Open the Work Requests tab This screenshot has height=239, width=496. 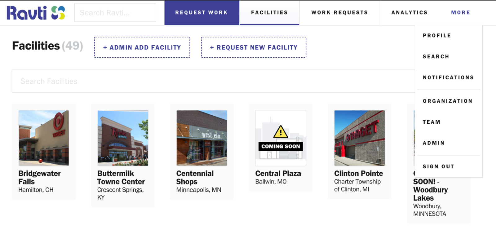(340, 13)
